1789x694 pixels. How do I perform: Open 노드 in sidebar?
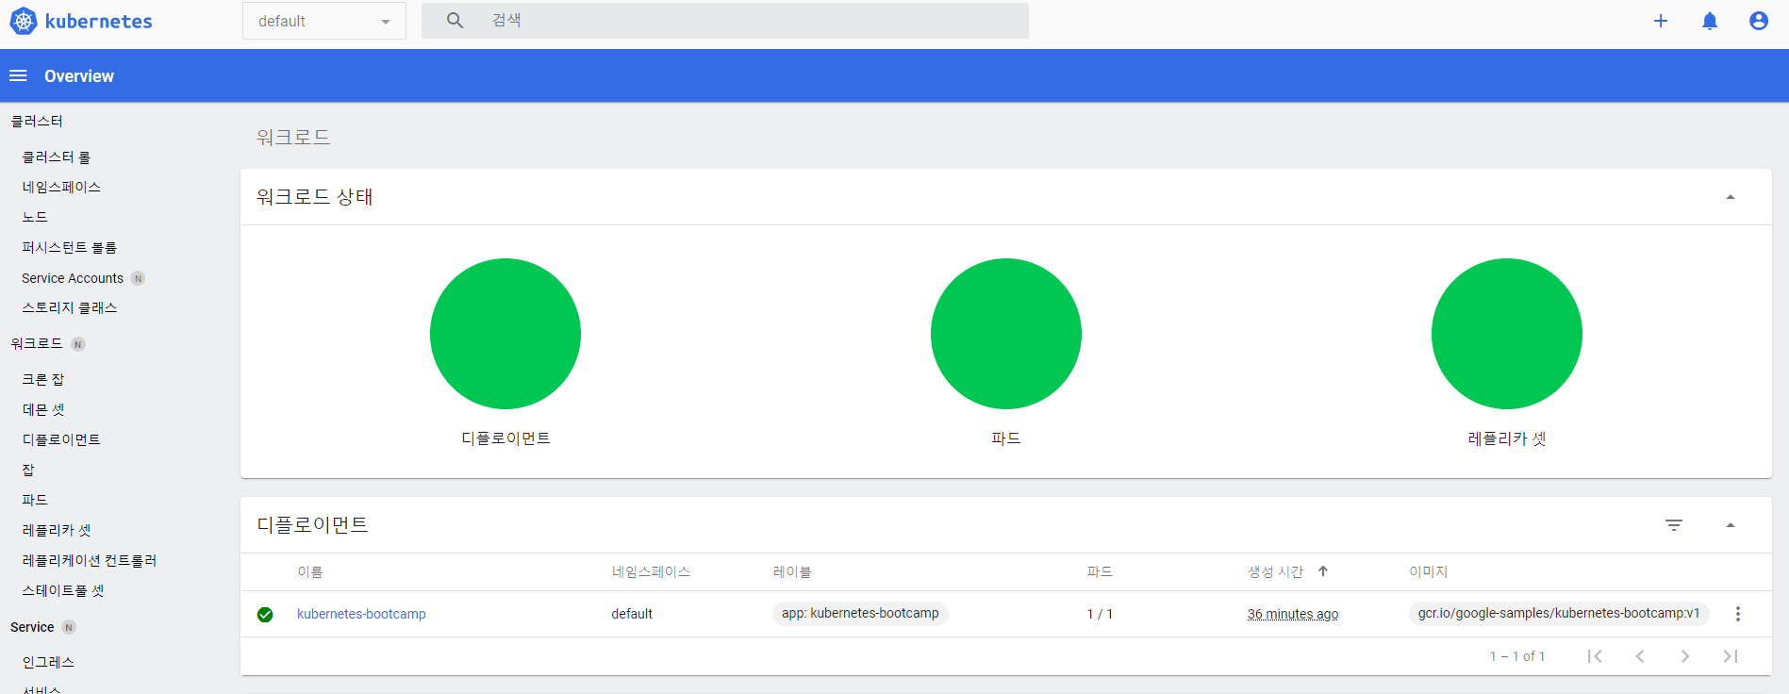pyautogui.click(x=35, y=217)
